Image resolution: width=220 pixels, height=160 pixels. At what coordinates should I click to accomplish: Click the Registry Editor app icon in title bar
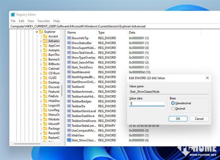click(13, 15)
